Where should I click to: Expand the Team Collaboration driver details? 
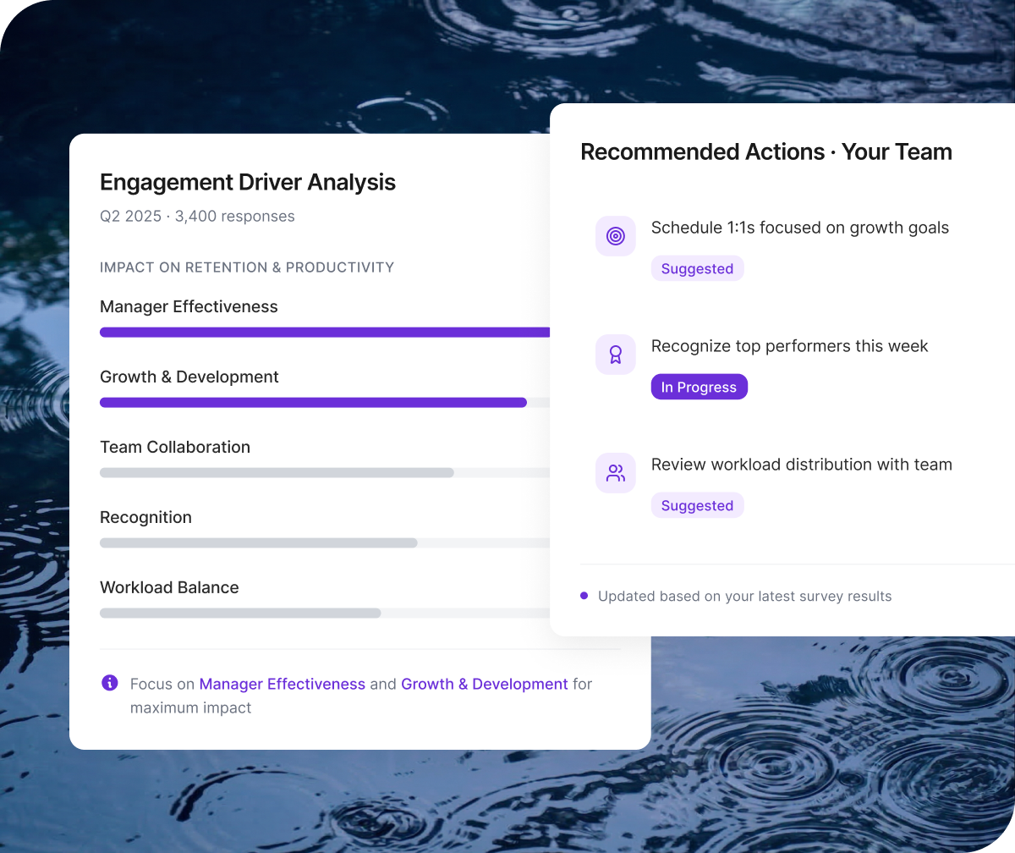coord(175,447)
